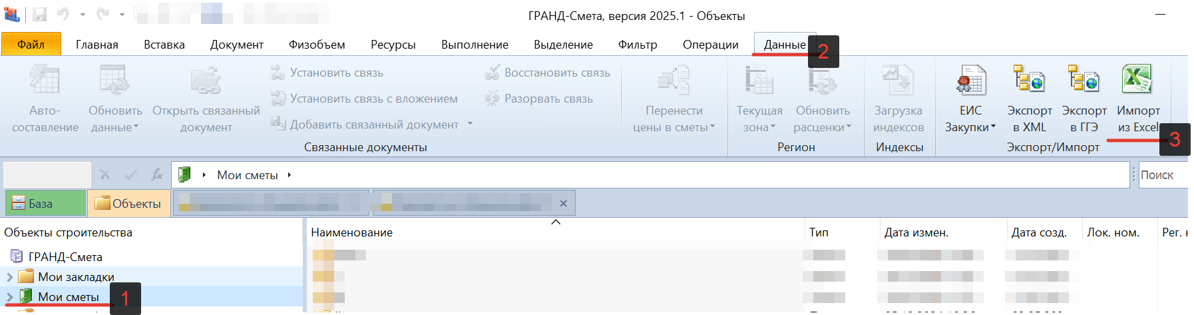Switch to the Объекты tab
The height and width of the screenshot is (315, 1194).
click(x=129, y=203)
